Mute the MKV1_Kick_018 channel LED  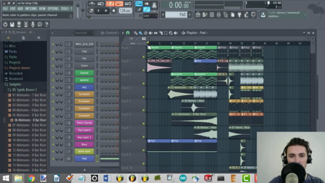(53, 44)
